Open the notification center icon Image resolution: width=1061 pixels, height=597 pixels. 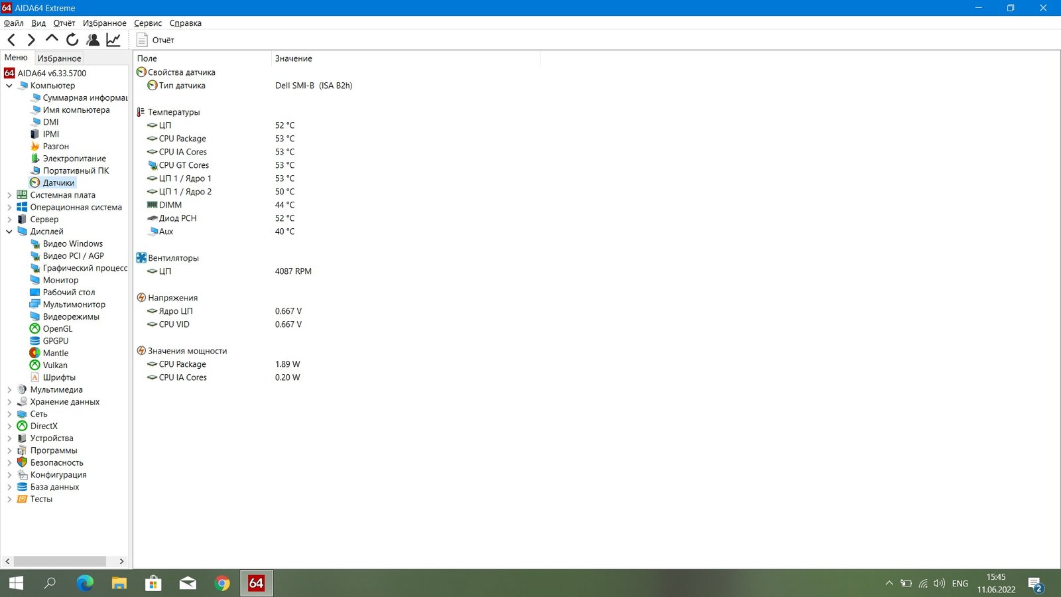(x=1035, y=584)
